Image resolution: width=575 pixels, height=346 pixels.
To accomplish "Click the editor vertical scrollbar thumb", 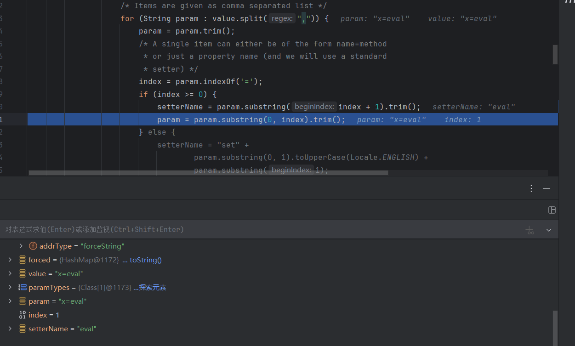I will (x=555, y=55).
